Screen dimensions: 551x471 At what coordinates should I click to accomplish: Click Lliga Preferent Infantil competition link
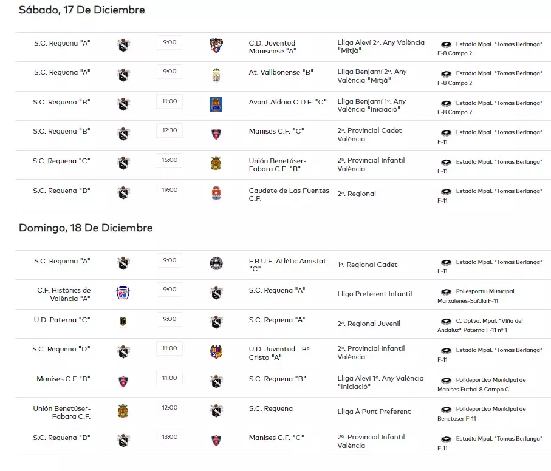click(x=374, y=294)
